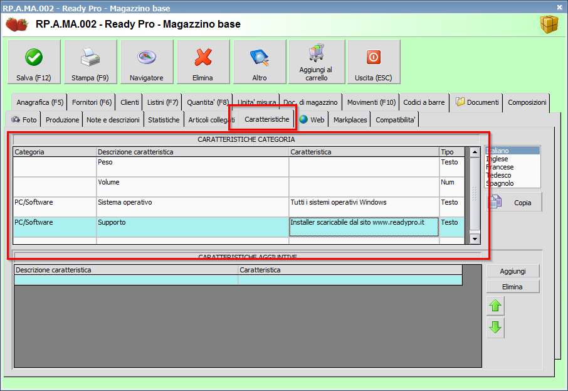Click the red Uscita power icon
Viewport: 568px width, 391px height.
(x=374, y=57)
